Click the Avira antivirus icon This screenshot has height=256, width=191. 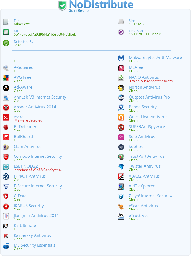pos(6,117)
